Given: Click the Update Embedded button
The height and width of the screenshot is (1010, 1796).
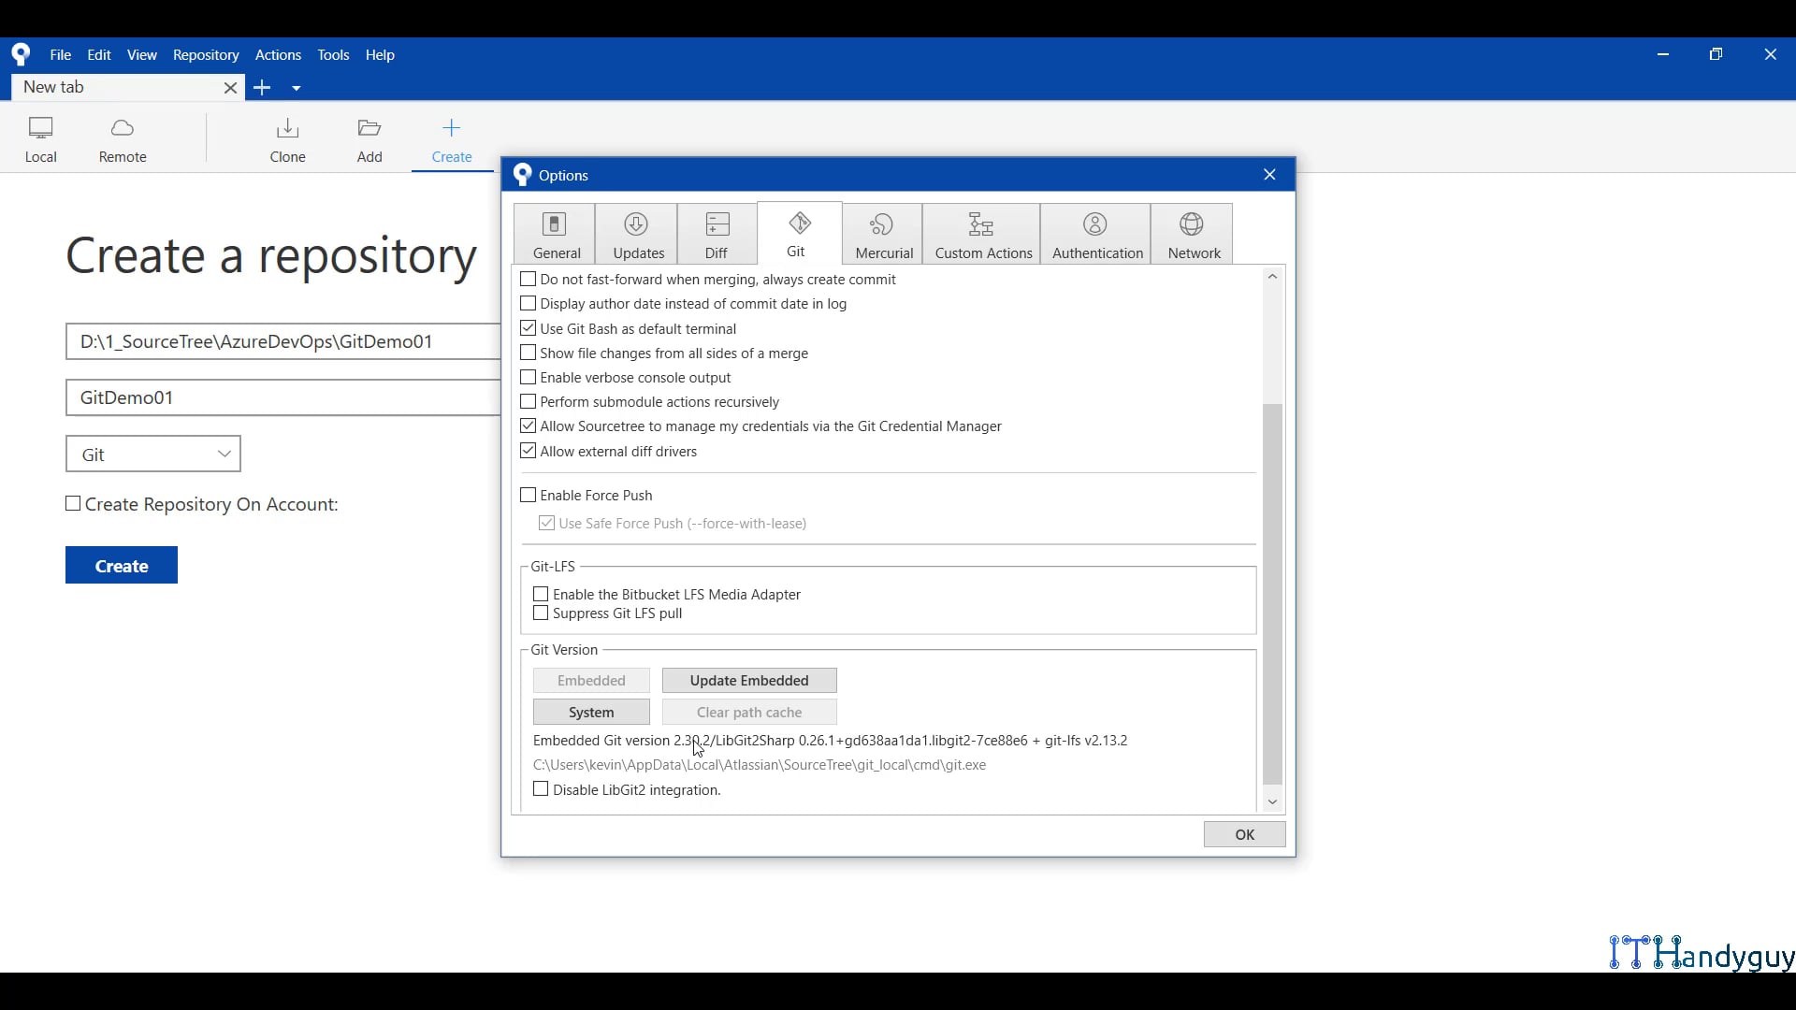Looking at the screenshot, I should pos(748,680).
